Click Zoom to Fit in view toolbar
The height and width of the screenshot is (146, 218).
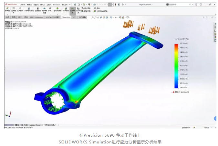click(x=92, y=17)
